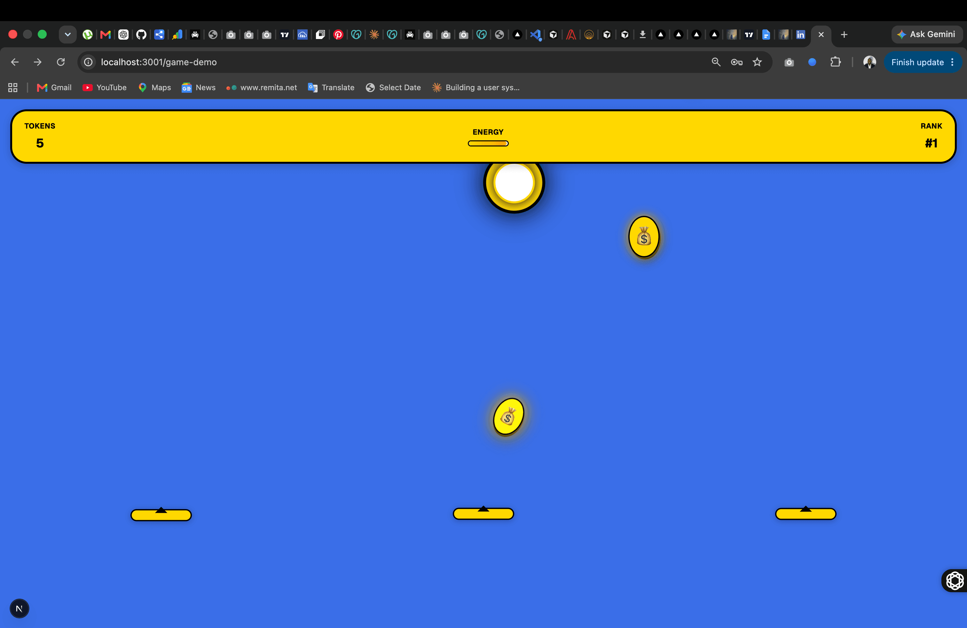Open the Translate bookmark
Screen dimensions: 967x628
(x=331, y=87)
